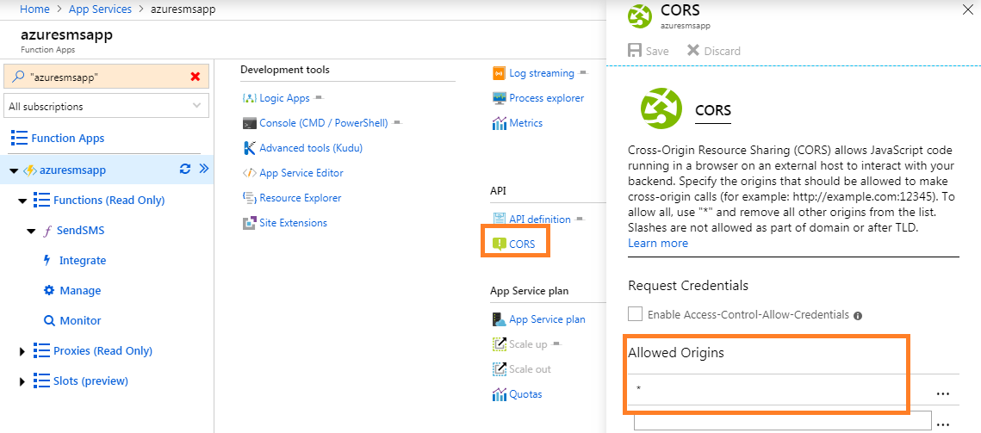Viewport: 981px width, 433px height.
Task: Click the Metrics chart icon
Action: click(499, 123)
